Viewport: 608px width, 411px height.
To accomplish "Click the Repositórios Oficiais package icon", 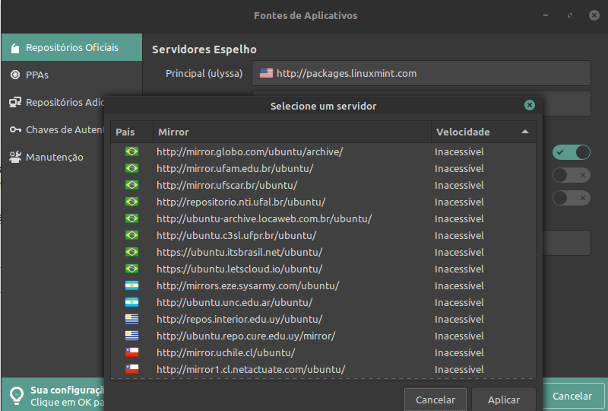I will [15, 48].
